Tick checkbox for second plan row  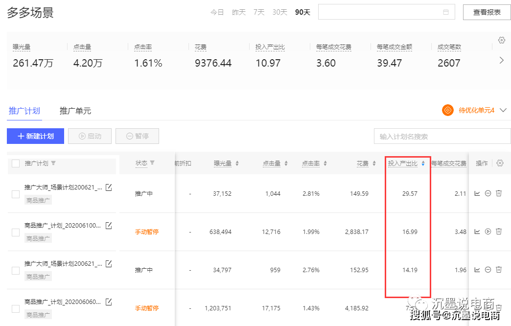(x=16, y=232)
